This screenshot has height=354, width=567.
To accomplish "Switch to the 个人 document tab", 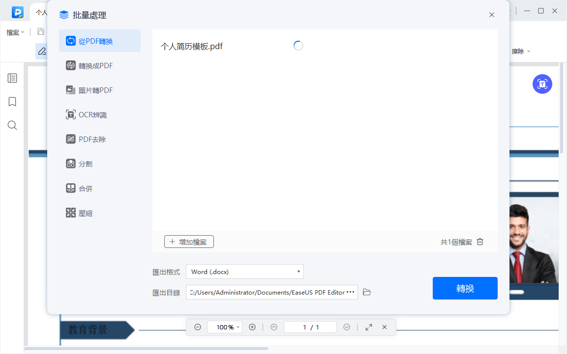I will pyautogui.click(x=42, y=12).
